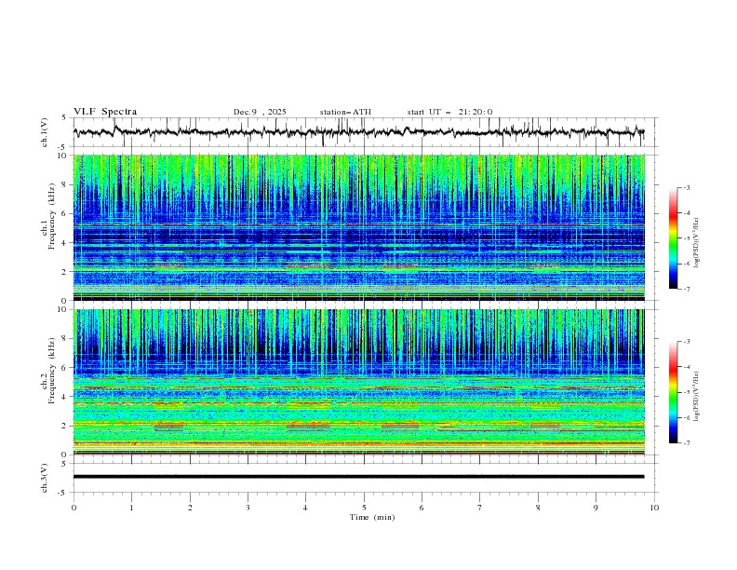The height and width of the screenshot is (570, 737).
Task: Select the "start UT = 21:20:0" text
Action: point(449,112)
